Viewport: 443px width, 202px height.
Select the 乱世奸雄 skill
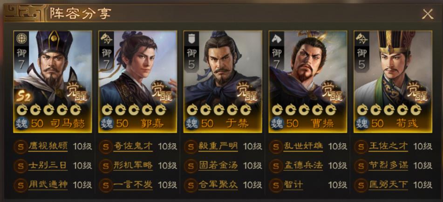(303, 146)
